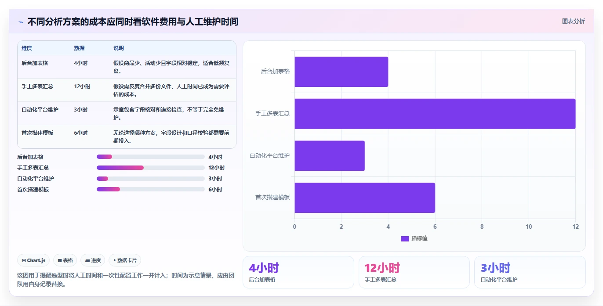Image resolution: width=603 pixels, height=306 pixels.
Task: Click the 3小时 cell in the table
Action: coord(81,110)
